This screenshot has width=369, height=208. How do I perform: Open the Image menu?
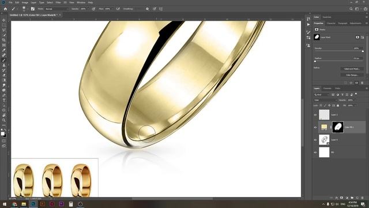(25, 2)
